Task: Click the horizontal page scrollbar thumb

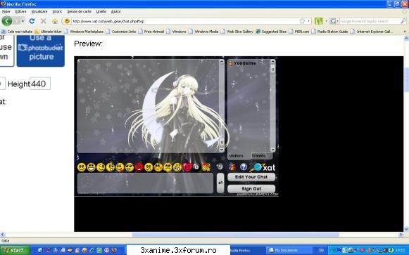Action: coord(235,235)
